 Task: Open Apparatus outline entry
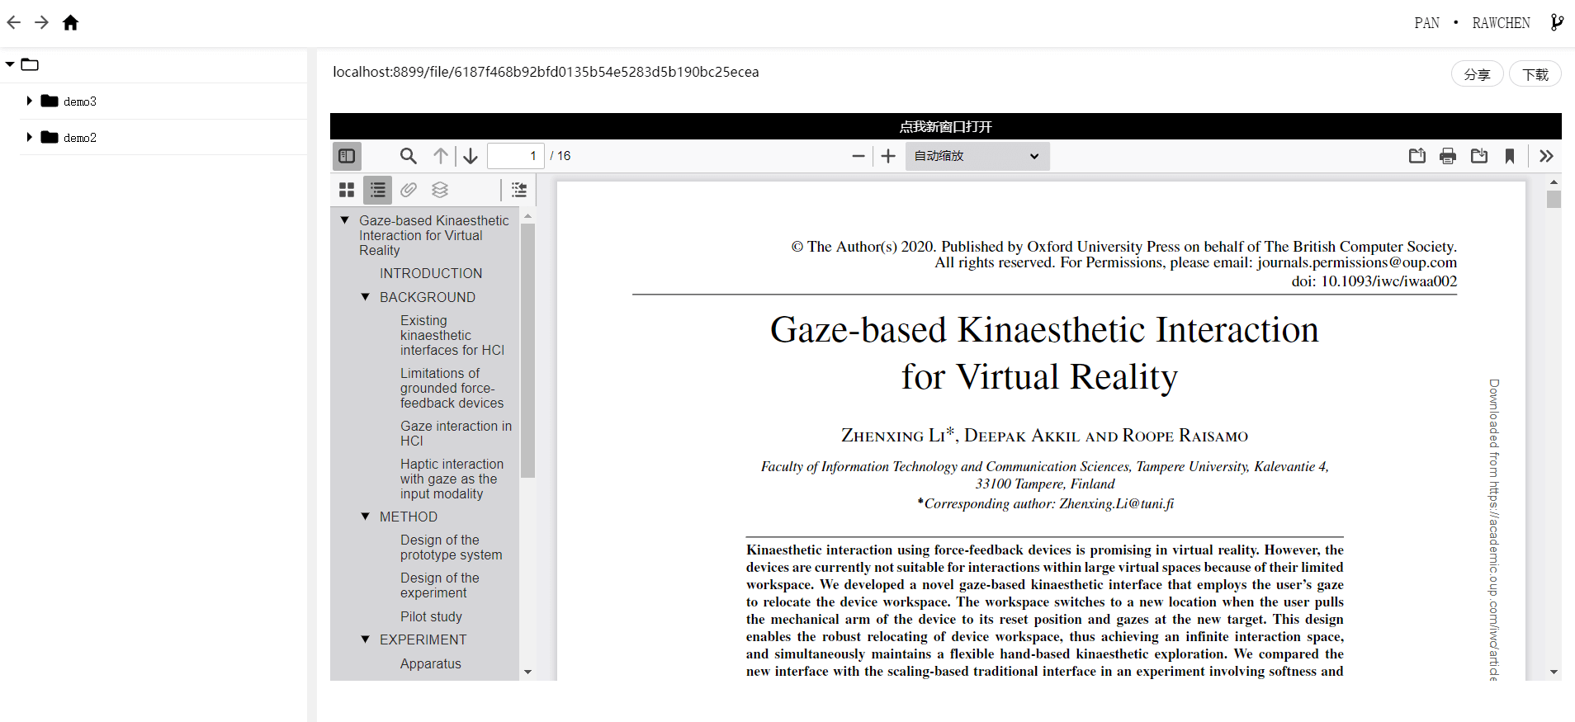[x=431, y=663]
